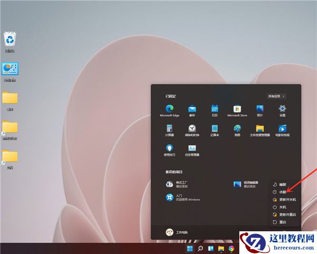
Task: Open the 邮件 Mail app
Action: (192, 110)
